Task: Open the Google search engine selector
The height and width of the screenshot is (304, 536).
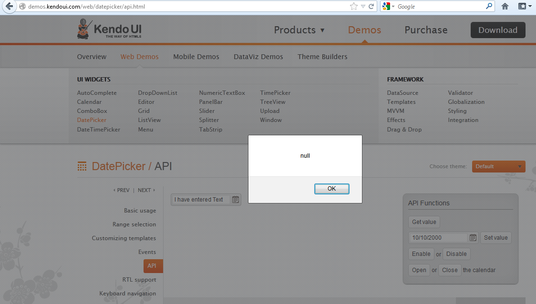Action: [x=388, y=6]
